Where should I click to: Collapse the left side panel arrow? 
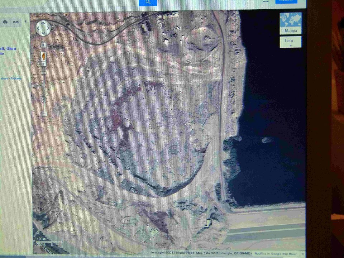25,22
